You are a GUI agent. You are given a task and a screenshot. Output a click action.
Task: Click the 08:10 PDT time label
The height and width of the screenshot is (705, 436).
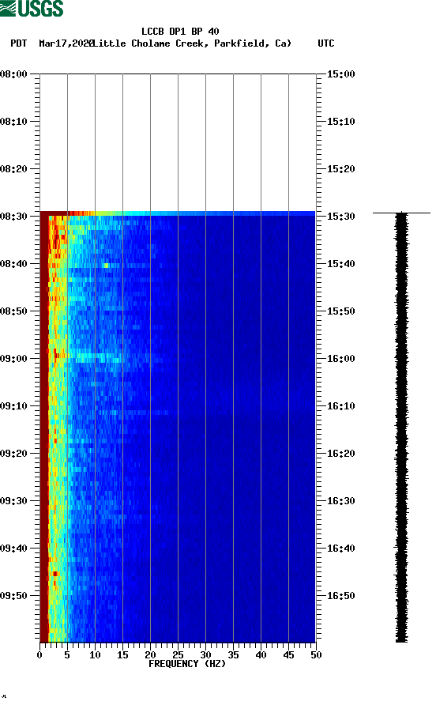pos(14,122)
